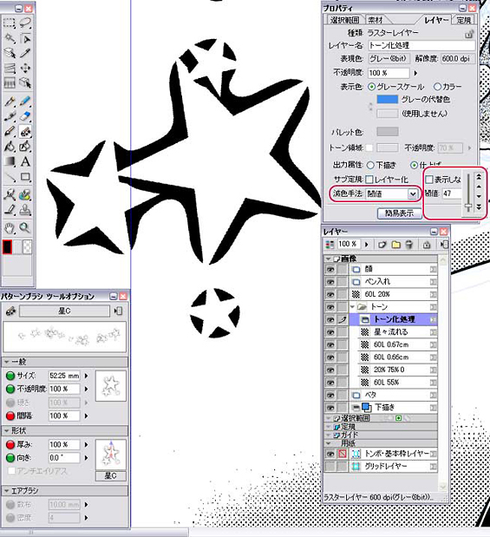Click the 簡易表示 button

pyautogui.click(x=399, y=213)
